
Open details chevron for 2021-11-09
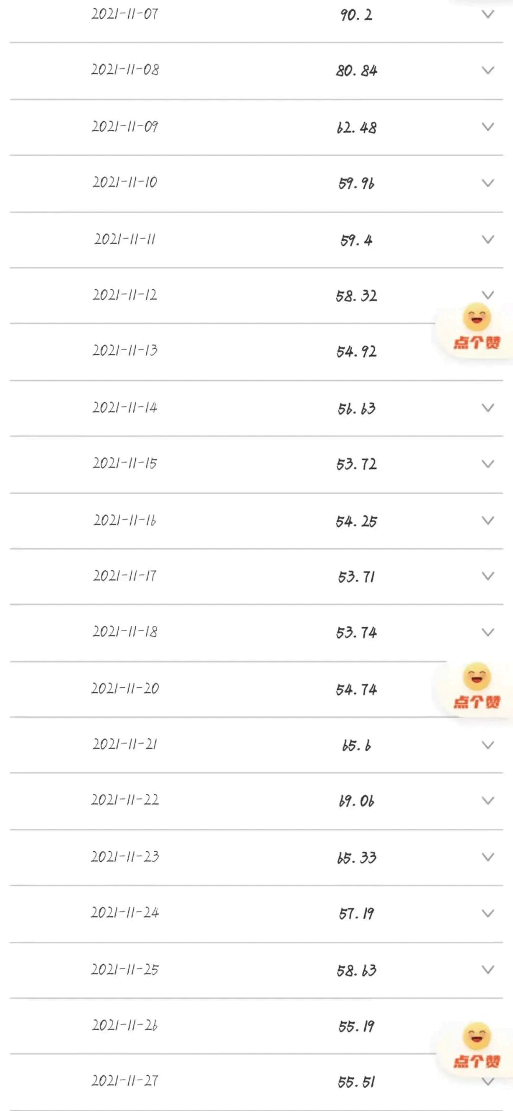click(x=488, y=127)
